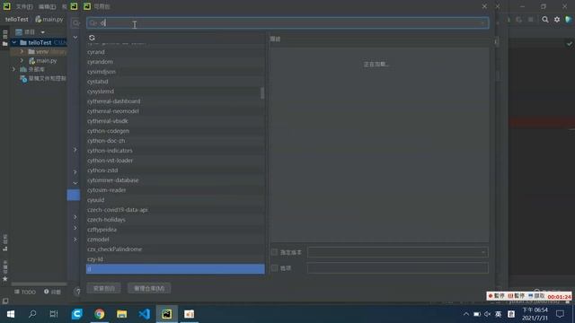Open Visual Studio Code from the taskbar
Image resolution: width=575 pixels, height=323 pixels.
tap(144, 314)
